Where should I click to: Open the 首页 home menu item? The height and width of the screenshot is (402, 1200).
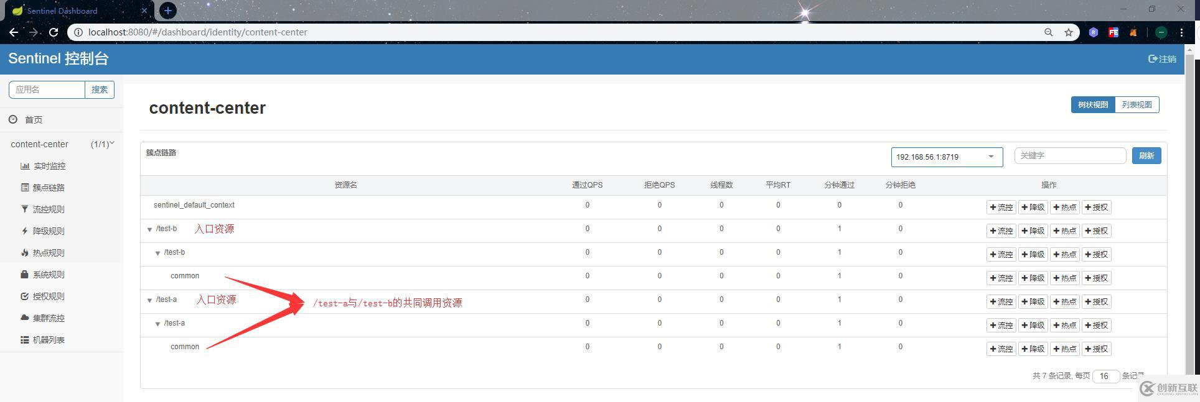34,120
